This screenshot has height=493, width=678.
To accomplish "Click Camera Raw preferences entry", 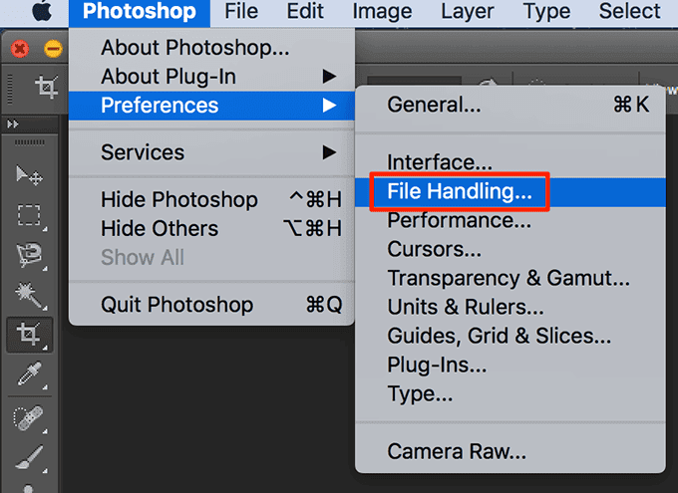I will (457, 452).
